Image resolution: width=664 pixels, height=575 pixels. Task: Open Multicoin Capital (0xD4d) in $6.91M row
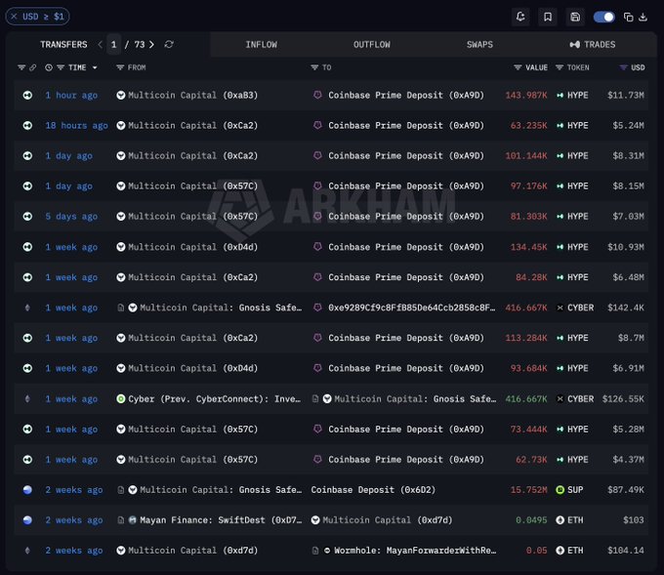point(192,368)
